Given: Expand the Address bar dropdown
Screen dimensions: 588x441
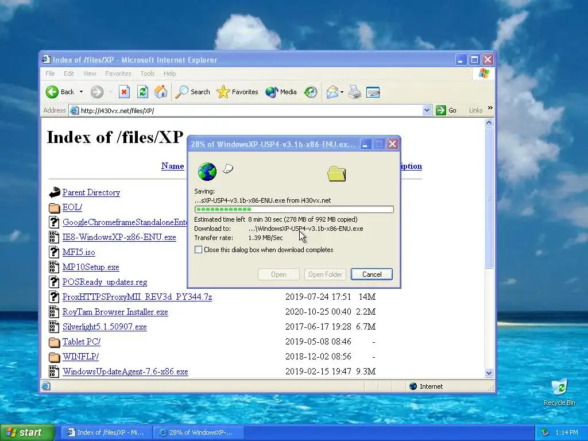Looking at the screenshot, I should click(427, 110).
